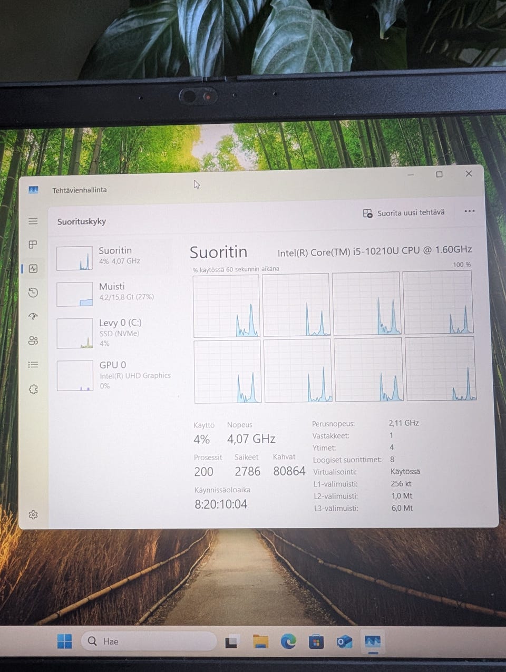The height and width of the screenshot is (672, 506).
Task: Select the Suoritin CPU resource entry
Action: pyautogui.click(x=114, y=257)
